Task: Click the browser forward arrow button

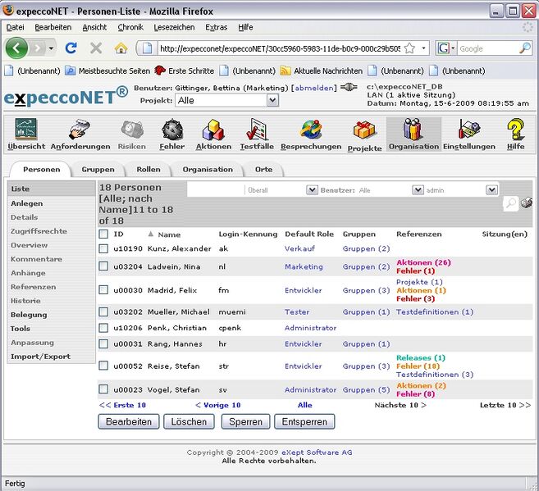Action: tap(38, 48)
